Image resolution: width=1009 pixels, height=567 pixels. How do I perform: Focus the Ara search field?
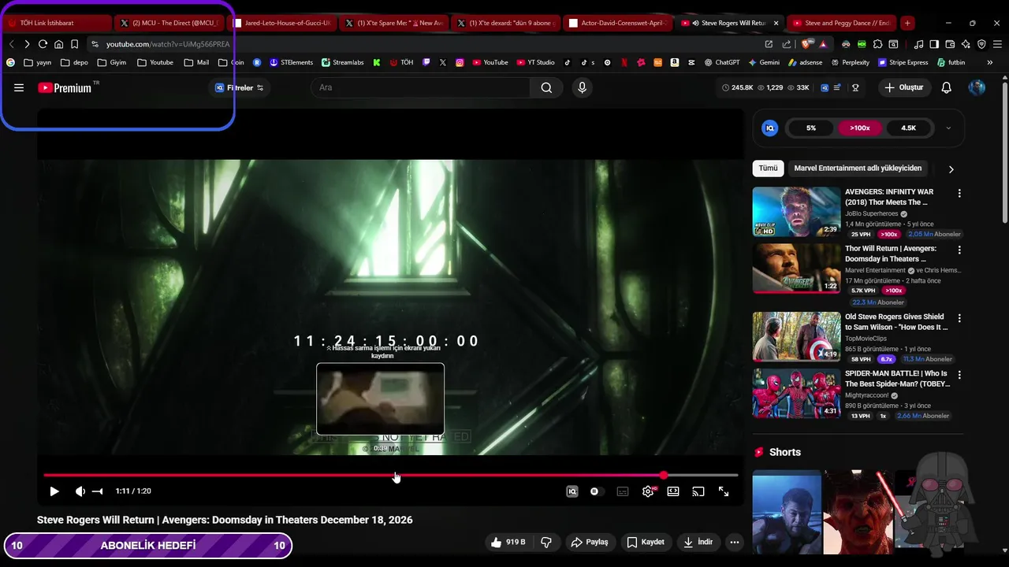pyautogui.click(x=420, y=87)
